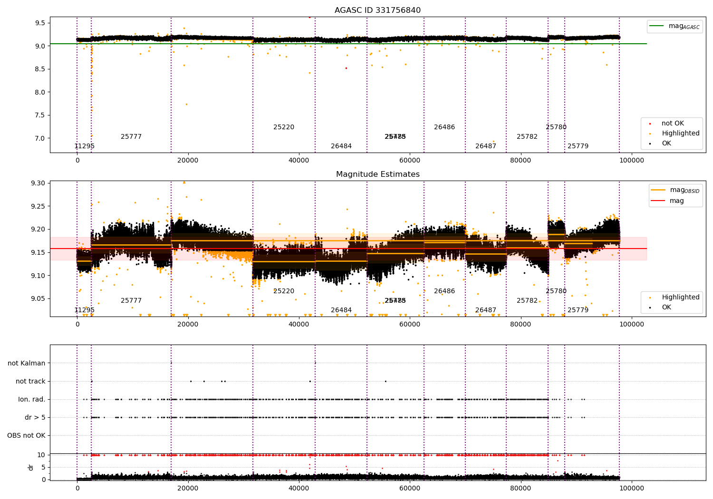Click OBSID label 25779 in top plot
This screenshot has height=499, width=713.
578,146
